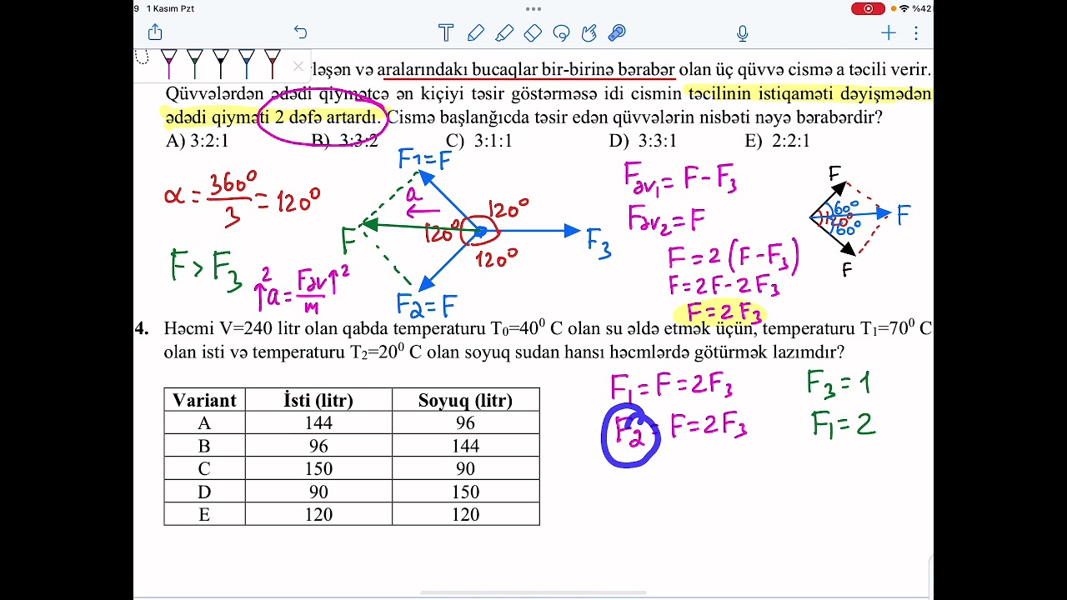The image size is (1067, 600).
Task: Tap the Wi-Fi status icon
Action: click(904, 8)
